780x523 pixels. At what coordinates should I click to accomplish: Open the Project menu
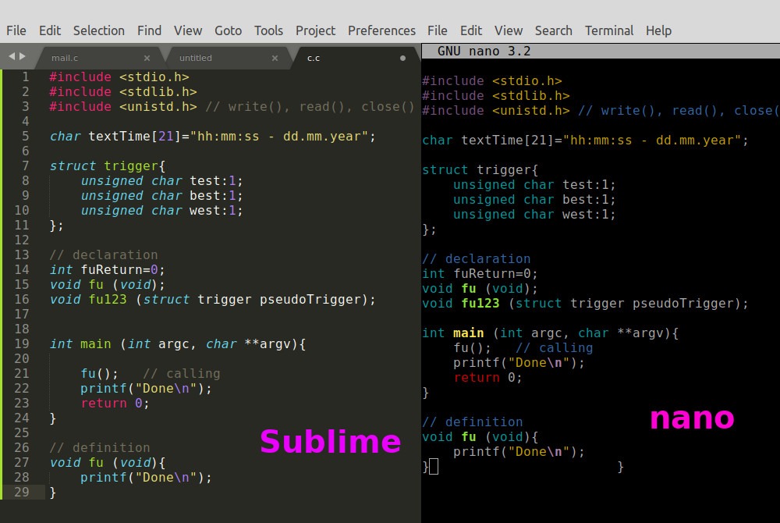(x=315, y=31)
